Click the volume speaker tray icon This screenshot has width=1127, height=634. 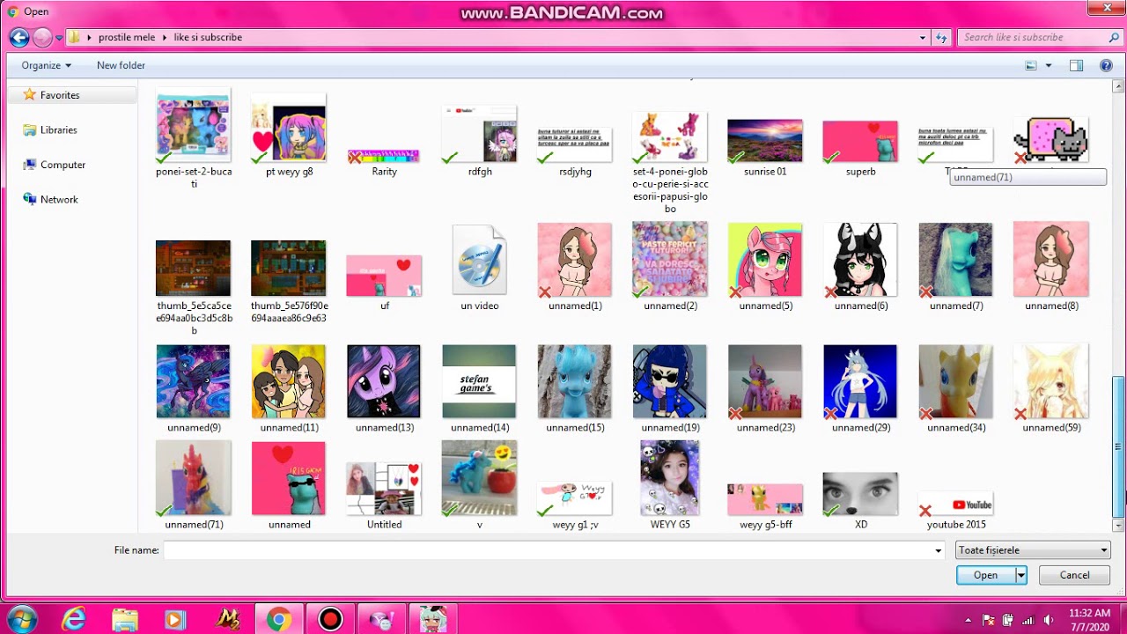(1049, 620)
